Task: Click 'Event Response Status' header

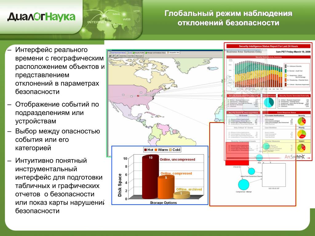Action: click(286, 112)
